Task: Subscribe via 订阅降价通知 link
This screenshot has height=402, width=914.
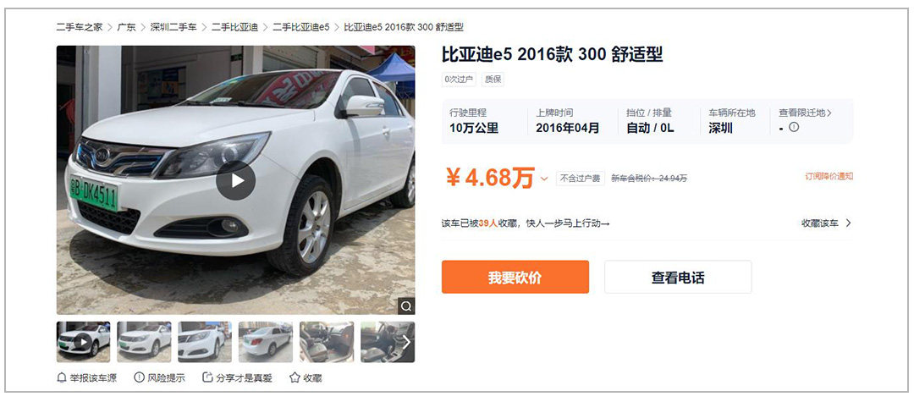Action: click(x=829, y=176)
